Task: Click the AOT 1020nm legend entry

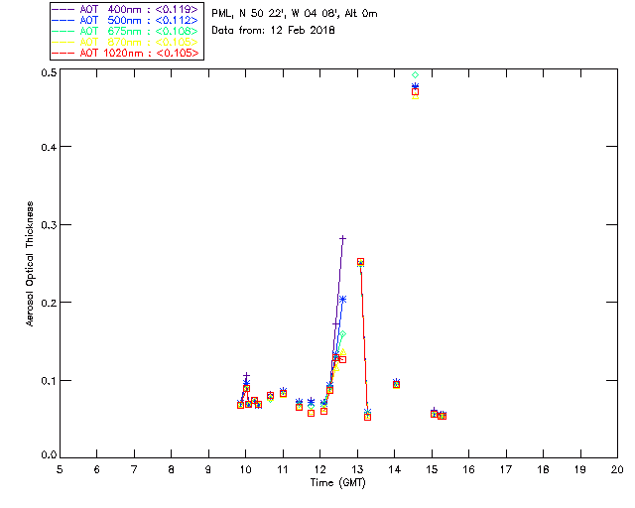Action: point(126,53)
